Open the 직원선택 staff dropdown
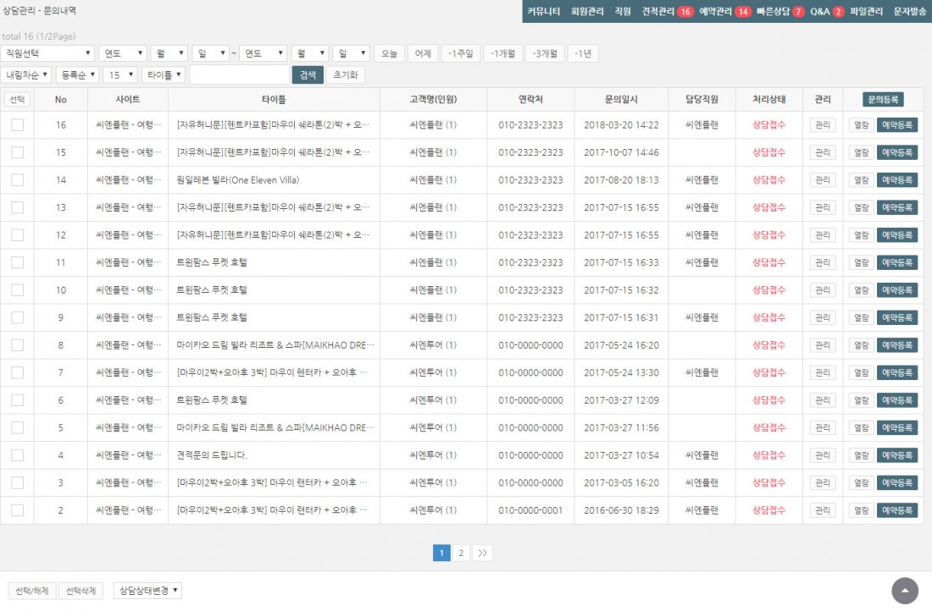 [47, 53]
